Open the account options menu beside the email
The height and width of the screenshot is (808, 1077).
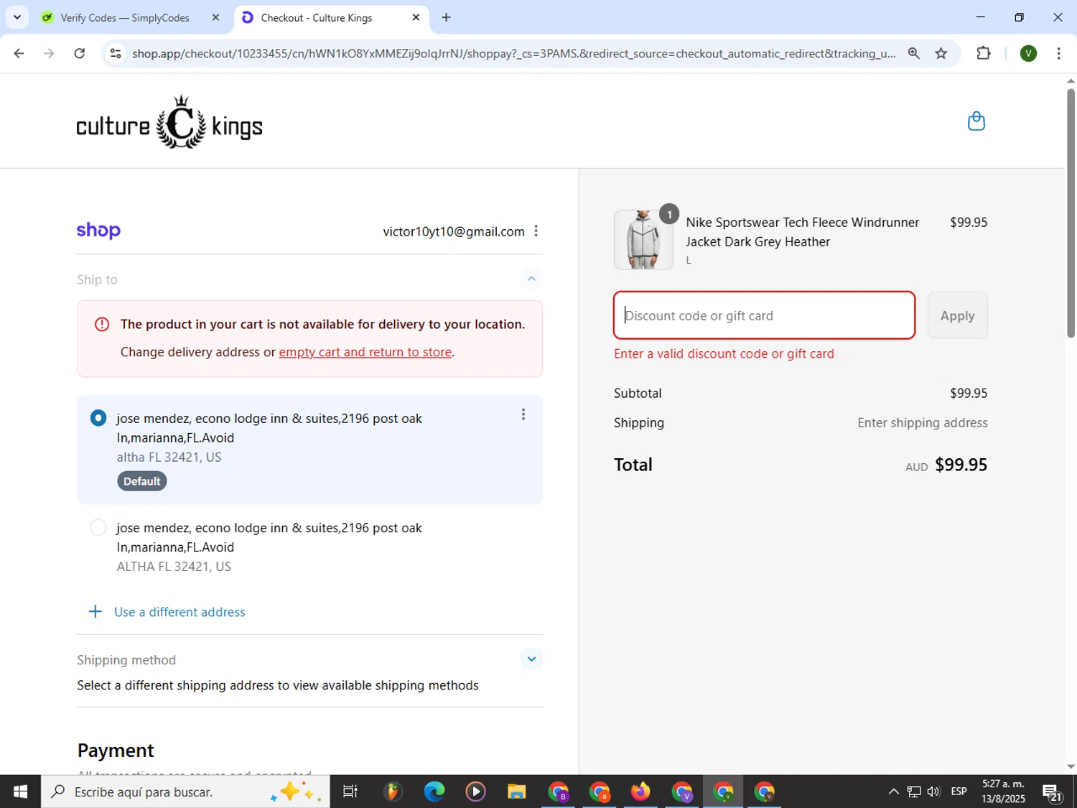tap(536, 231)
